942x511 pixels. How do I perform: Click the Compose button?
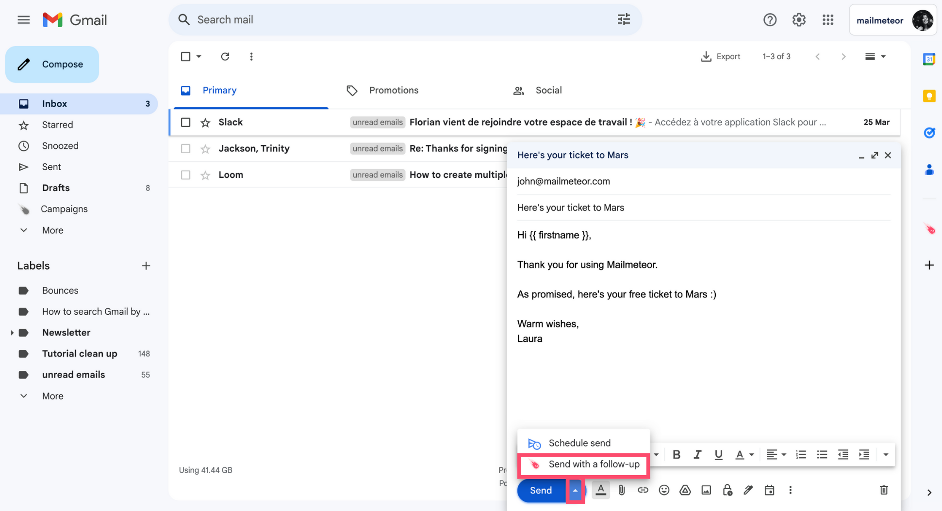[x=52, y=64]
